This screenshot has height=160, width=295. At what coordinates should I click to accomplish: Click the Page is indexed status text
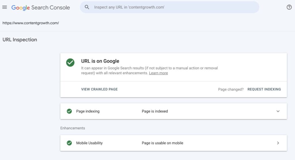(x=155, y=111)
